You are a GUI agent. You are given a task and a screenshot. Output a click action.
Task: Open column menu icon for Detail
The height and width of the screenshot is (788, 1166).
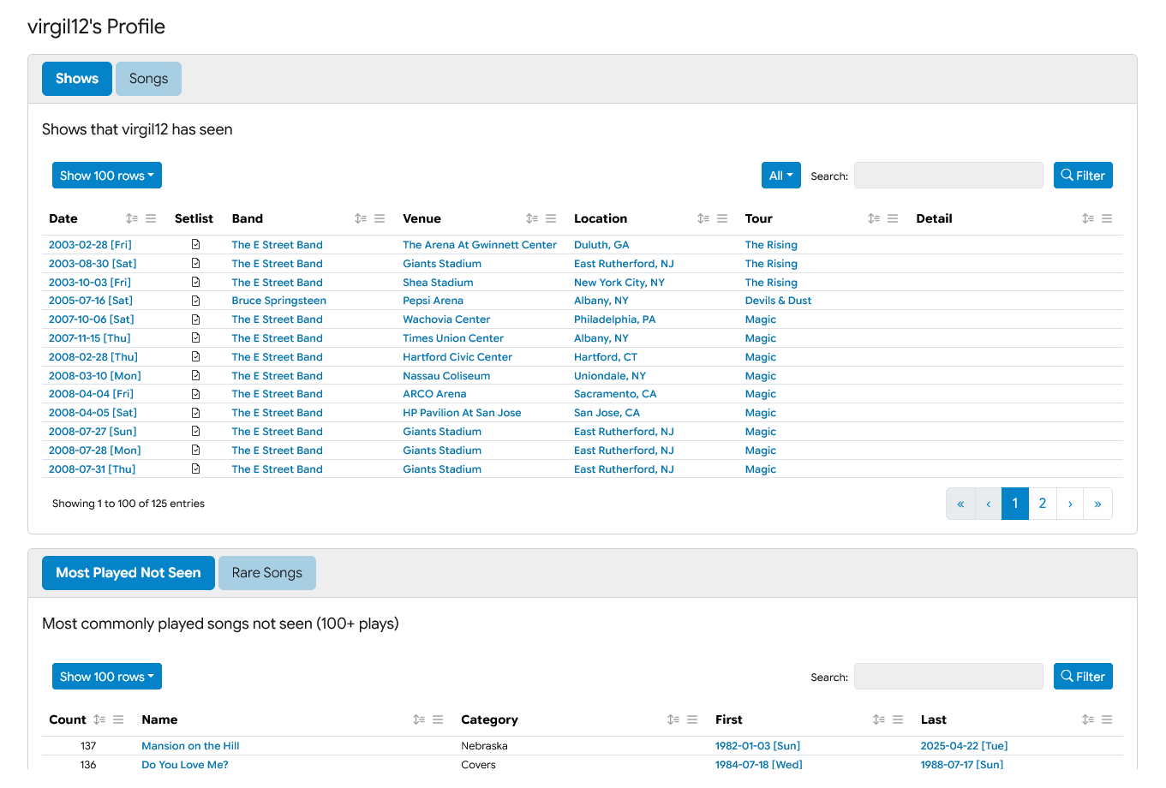tap(1107, 219)
